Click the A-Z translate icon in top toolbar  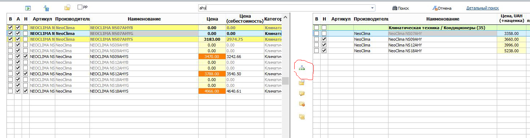46,8
